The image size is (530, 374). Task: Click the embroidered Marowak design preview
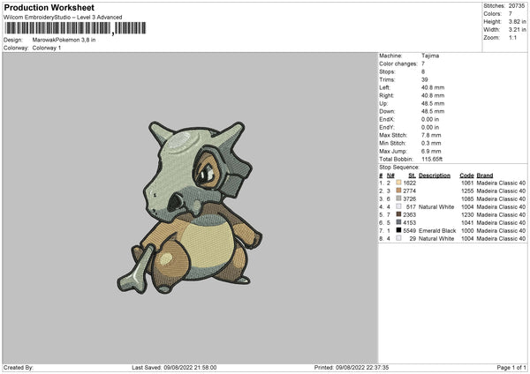pos(189,207)
